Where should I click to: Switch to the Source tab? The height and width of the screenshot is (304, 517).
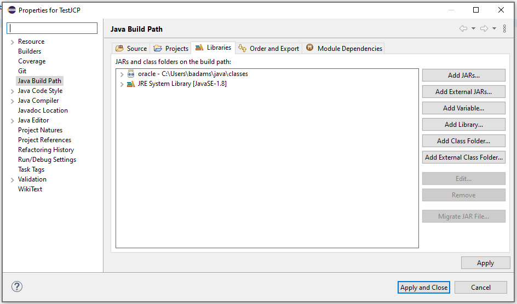[131, 48]
